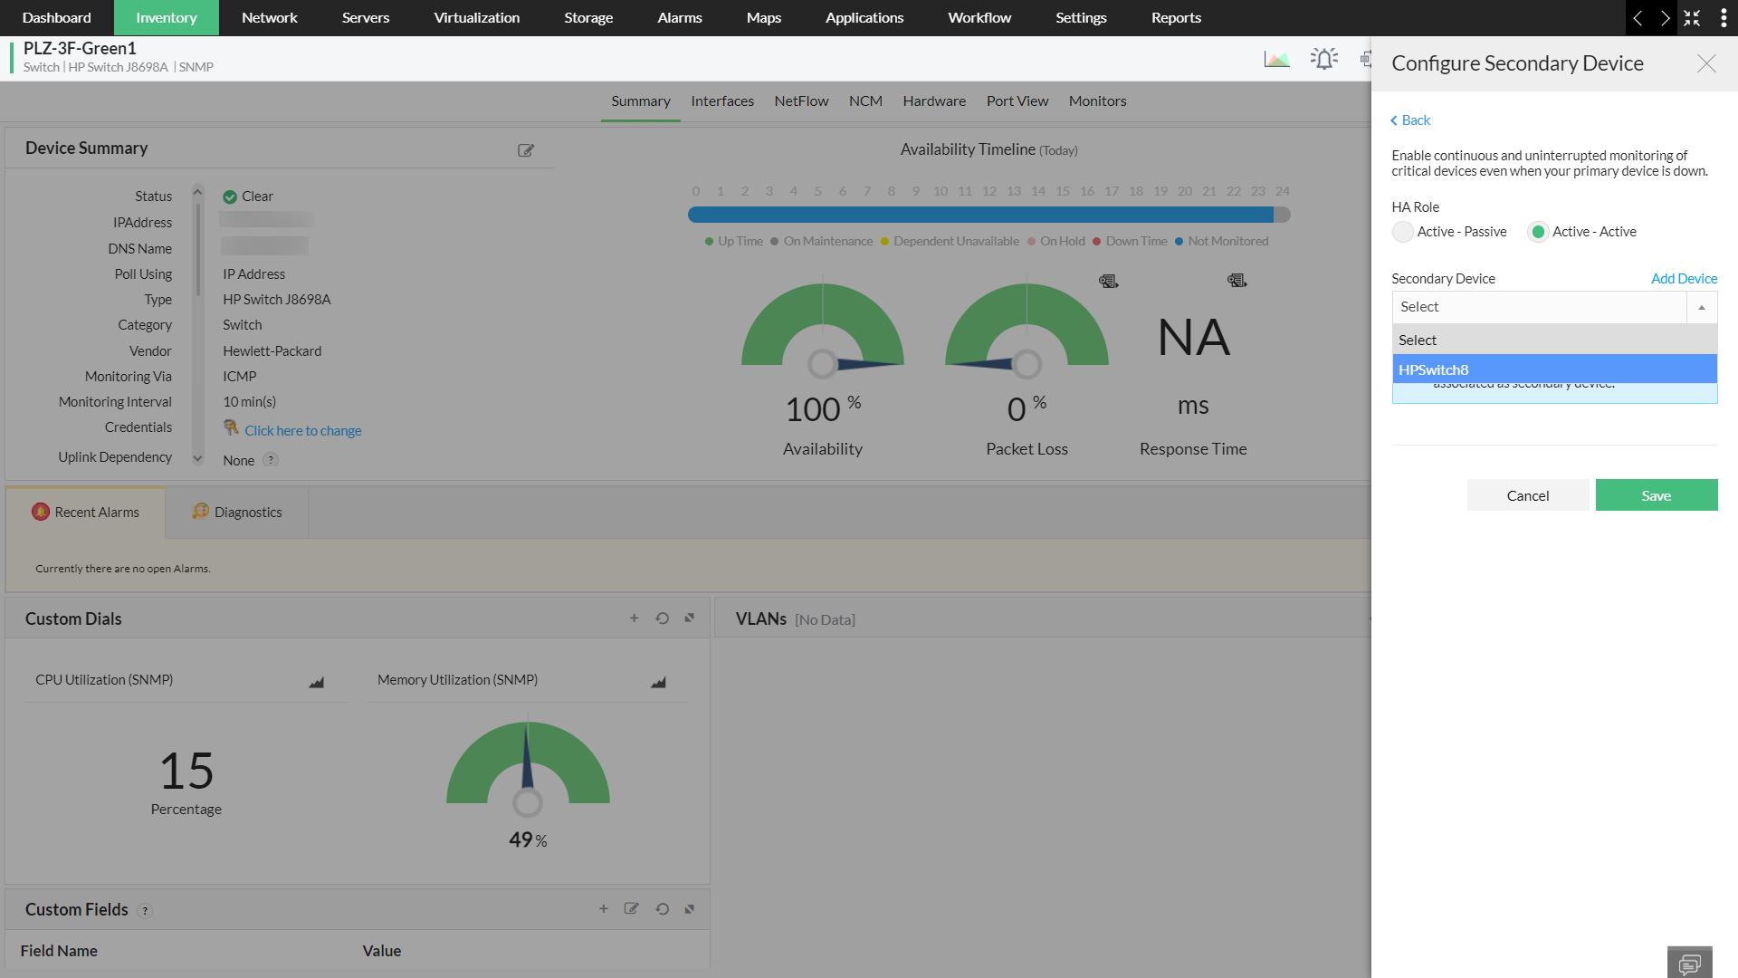The height and width of the screenshot is (978, 1738).
Task: Switch to the Interfaces tab
Action: click(x=721, y=101)
